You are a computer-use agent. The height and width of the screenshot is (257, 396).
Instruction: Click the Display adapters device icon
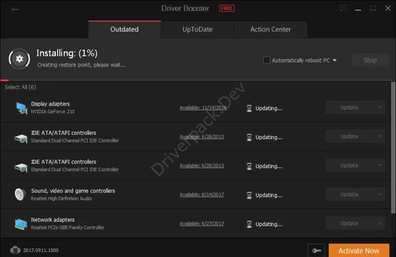click(21, 108)
